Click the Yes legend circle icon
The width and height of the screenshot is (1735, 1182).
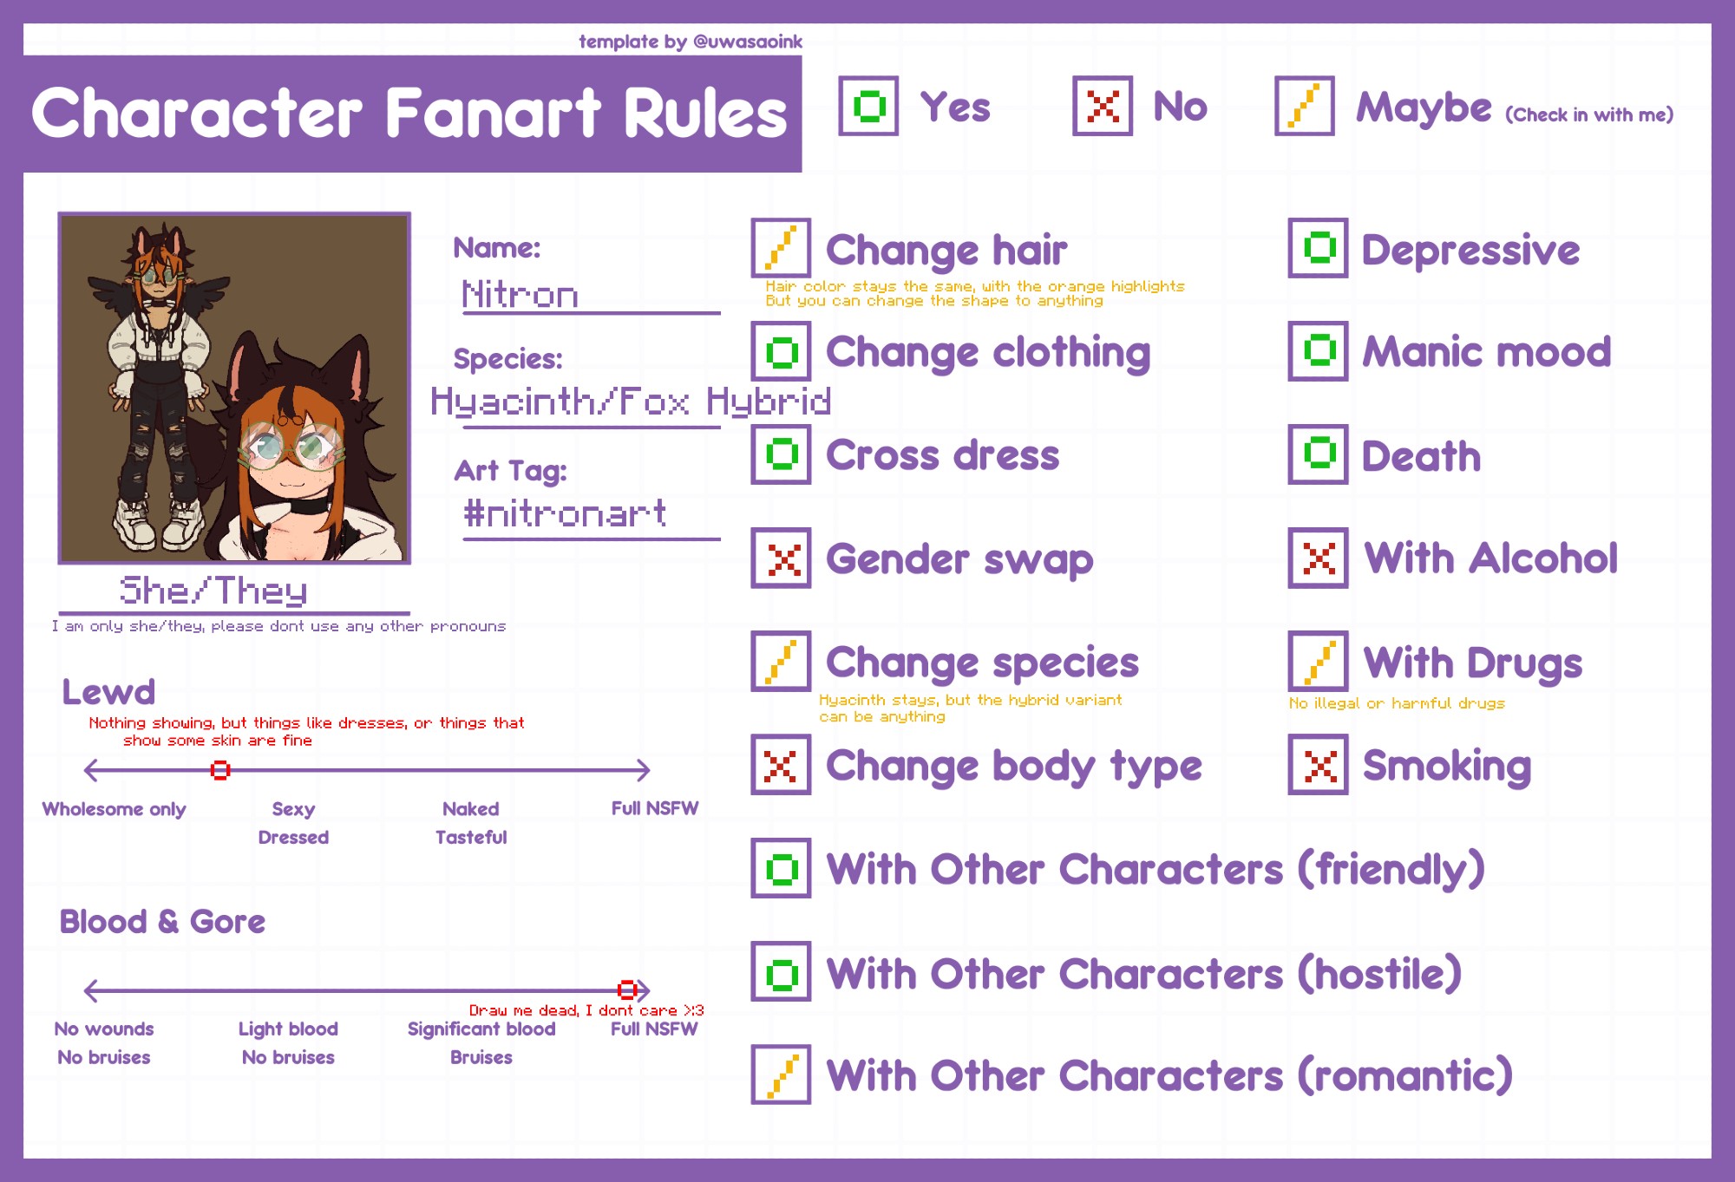[x=868, y=107]
